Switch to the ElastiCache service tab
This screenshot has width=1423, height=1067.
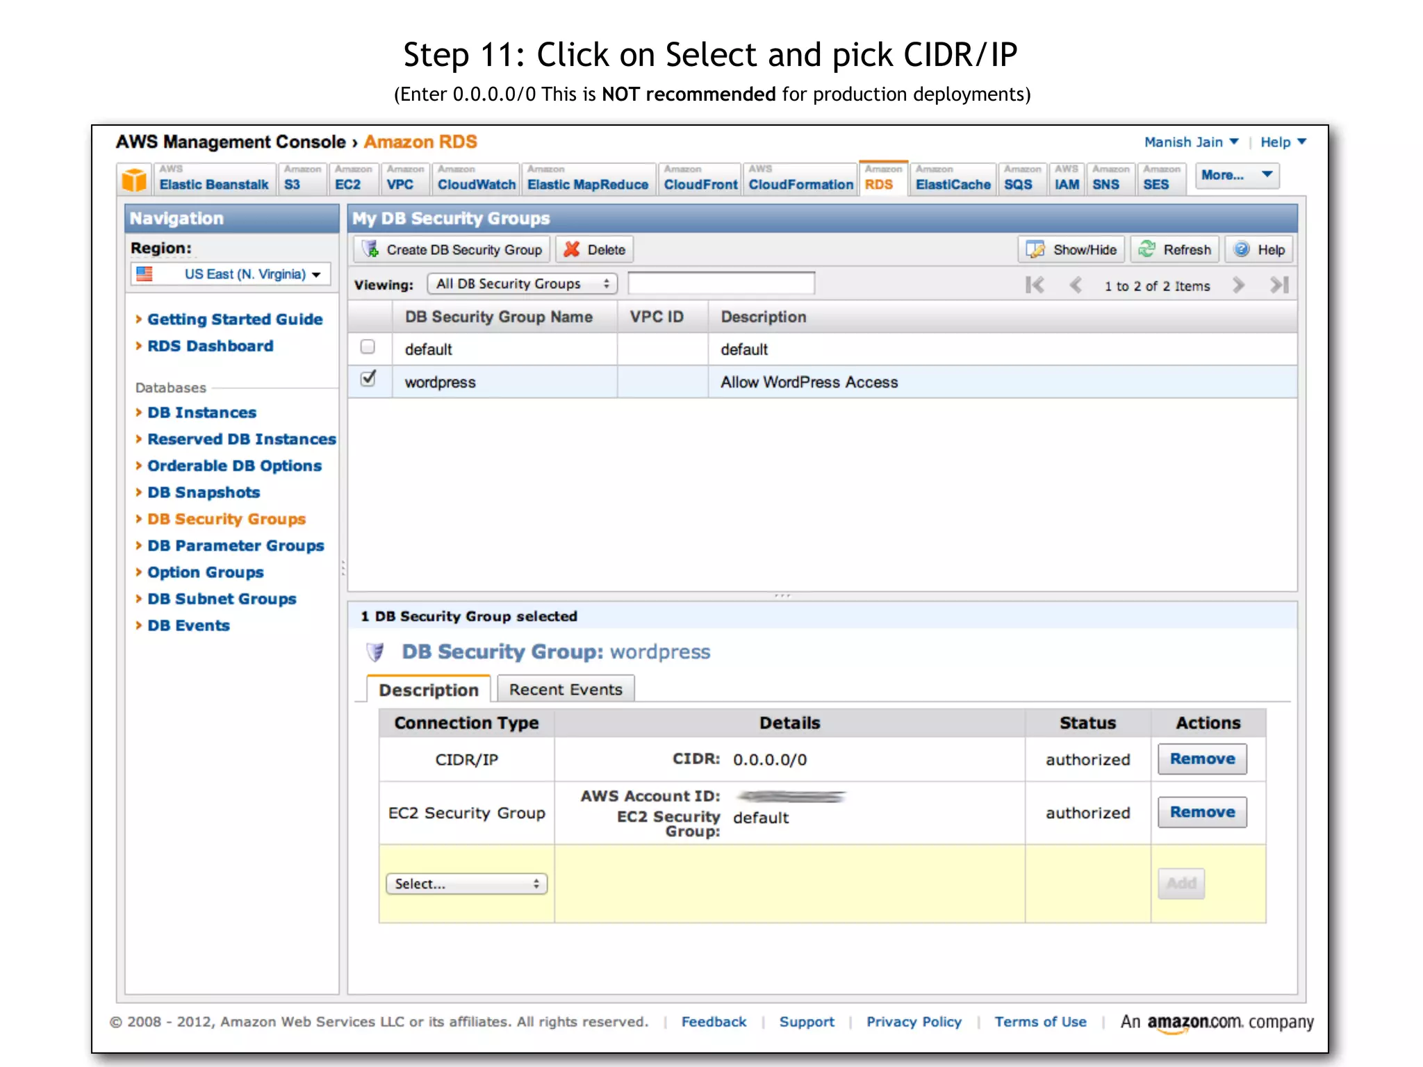point(953,179)
